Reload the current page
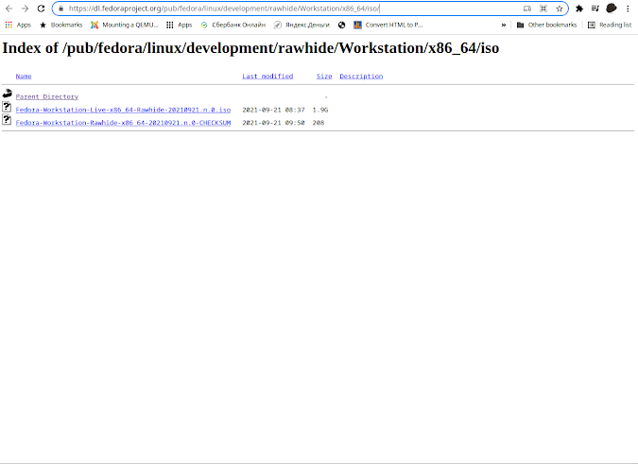Screen dimensions: 638x464 [x=41, y=9]
